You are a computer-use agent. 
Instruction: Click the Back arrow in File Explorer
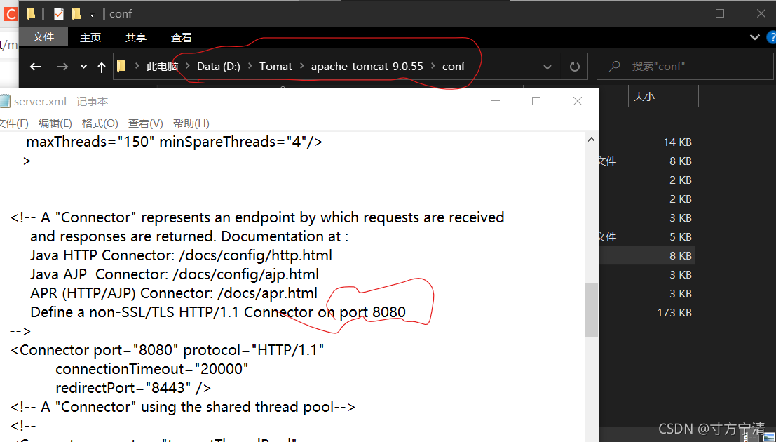click(x=35, y=67)
